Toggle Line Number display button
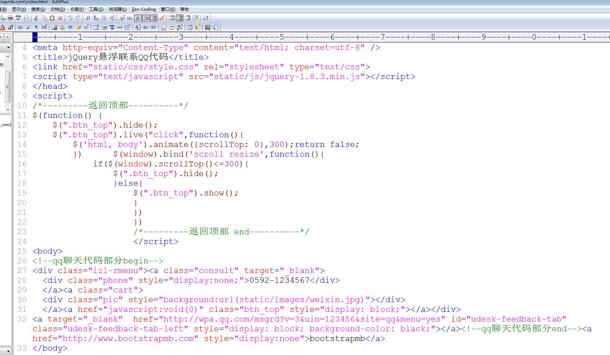This screenshot has width=610, height=355. tap(154, 18)
